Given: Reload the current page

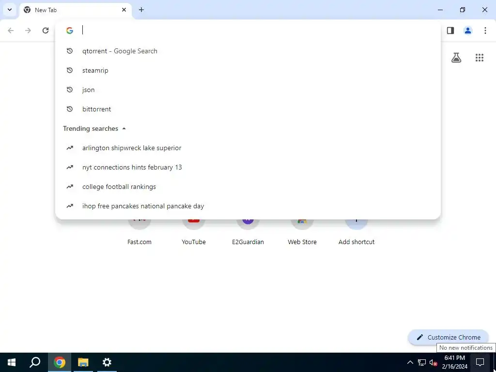Looking at the screenshot, I should pos(46,31).
